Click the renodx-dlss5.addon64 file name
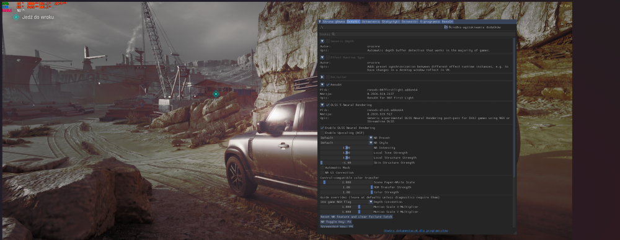 click(385, 110)
